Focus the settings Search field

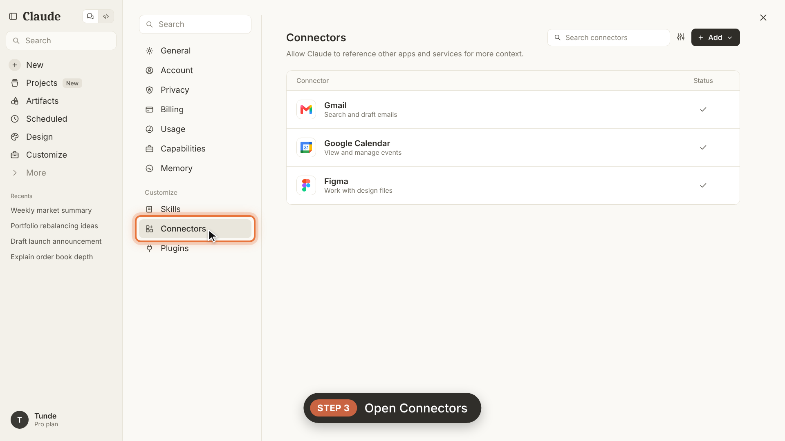point(195,24)
